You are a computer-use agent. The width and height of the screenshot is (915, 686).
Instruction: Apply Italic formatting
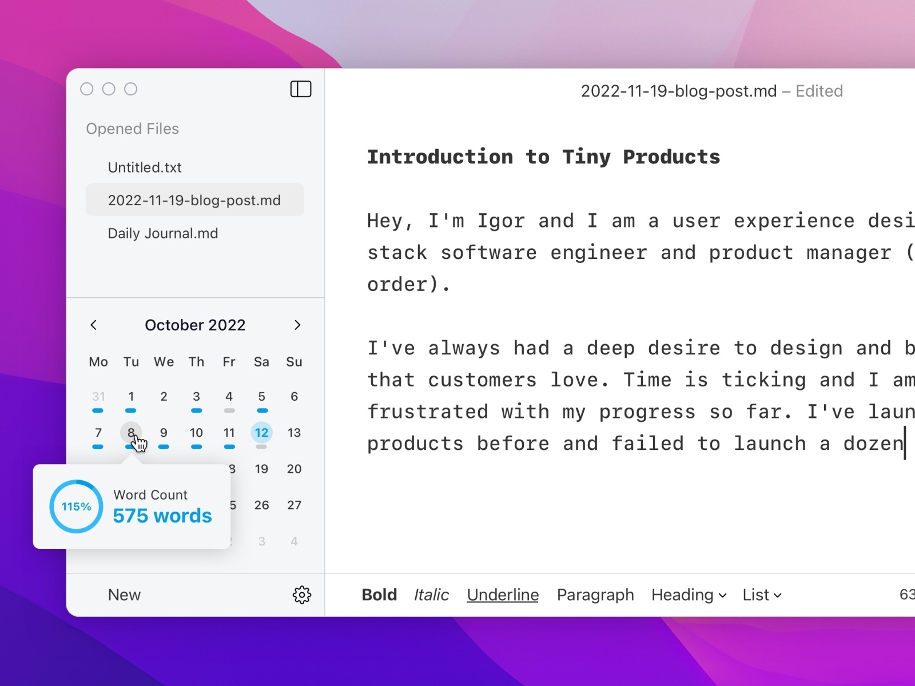[431, 595]
